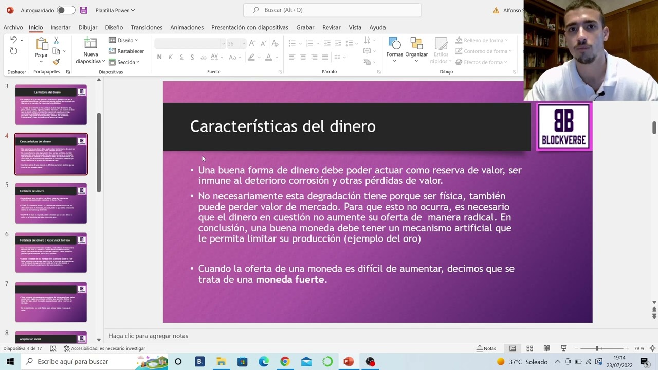Increase font size with the A icon
Screen dimensions: 658x370
point(252,44)
